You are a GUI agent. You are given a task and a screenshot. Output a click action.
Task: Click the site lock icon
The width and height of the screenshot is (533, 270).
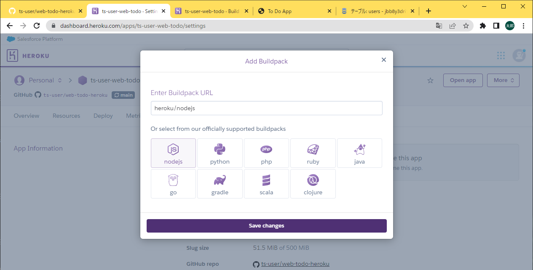pos(54,26)
